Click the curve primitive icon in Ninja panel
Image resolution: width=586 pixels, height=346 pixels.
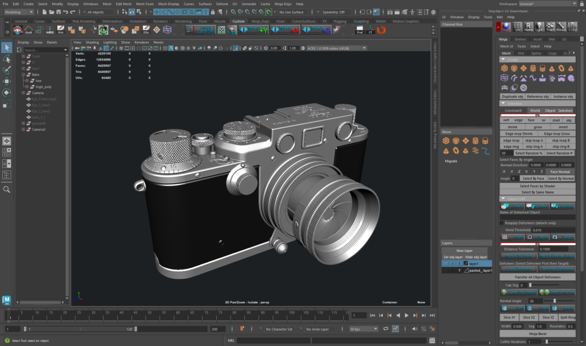(x=532, y=78)
